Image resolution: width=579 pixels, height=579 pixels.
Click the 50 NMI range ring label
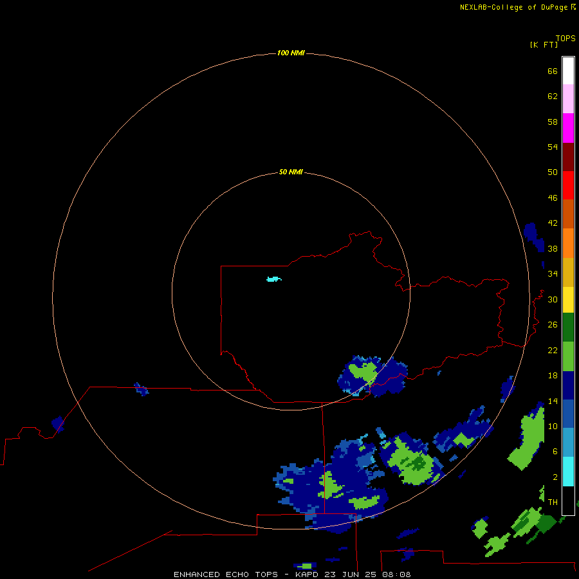click(291, 172)
